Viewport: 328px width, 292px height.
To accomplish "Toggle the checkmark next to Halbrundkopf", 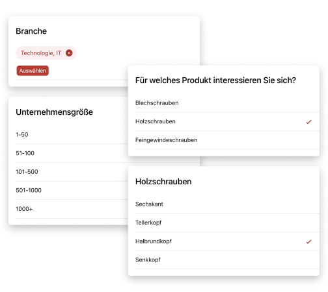I will [308, 241].
